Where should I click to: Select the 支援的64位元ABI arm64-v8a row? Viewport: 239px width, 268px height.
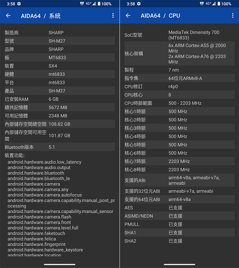[x=179, y=199]
